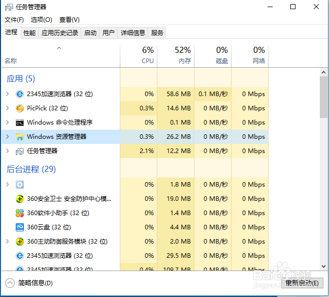Click the scrollbar up arrow
The image size is (330, 297).
(x=324, y=73)
